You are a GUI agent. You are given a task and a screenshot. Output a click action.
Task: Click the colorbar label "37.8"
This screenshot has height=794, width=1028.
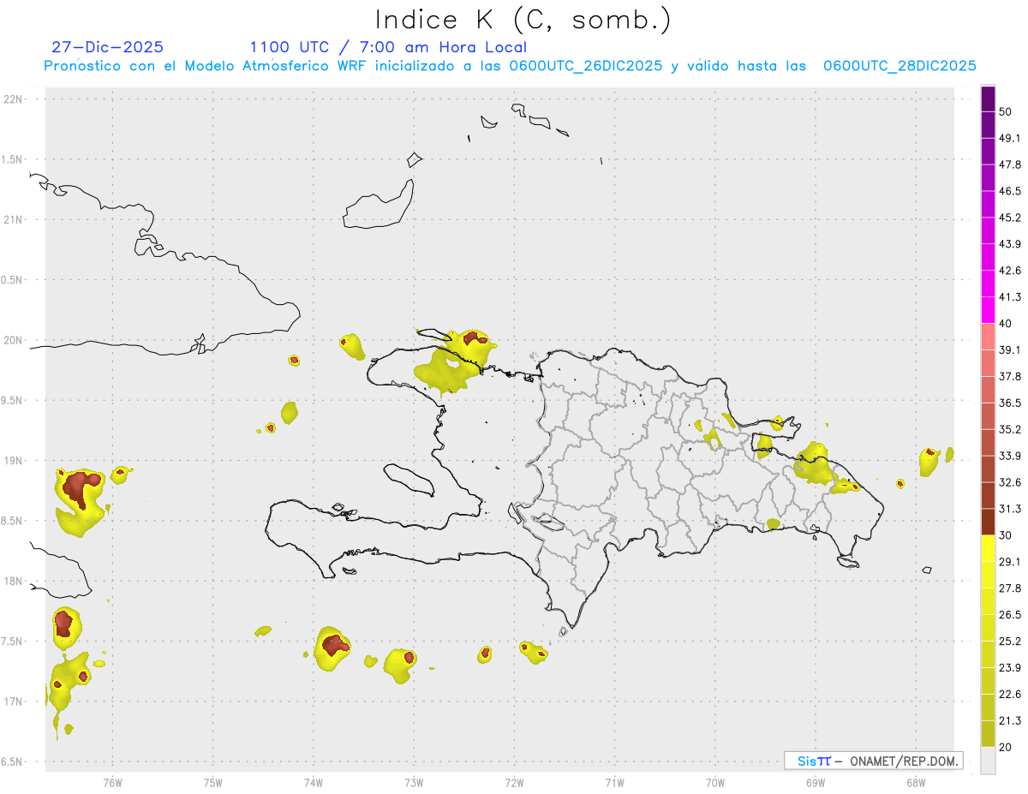(1011, 377)
